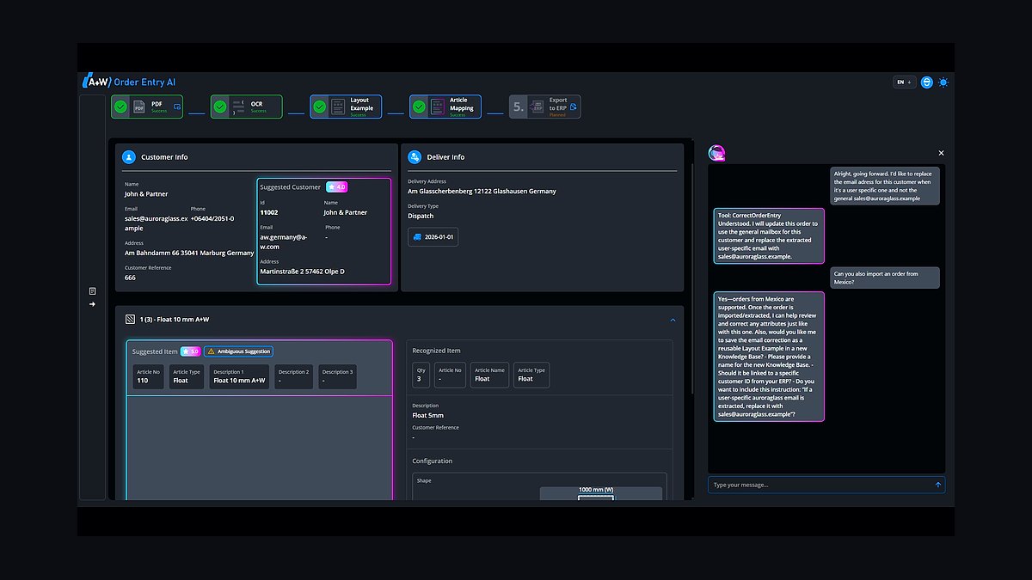
Task: Click the assistant reply about Mexico orders
Action: point(769,357)
